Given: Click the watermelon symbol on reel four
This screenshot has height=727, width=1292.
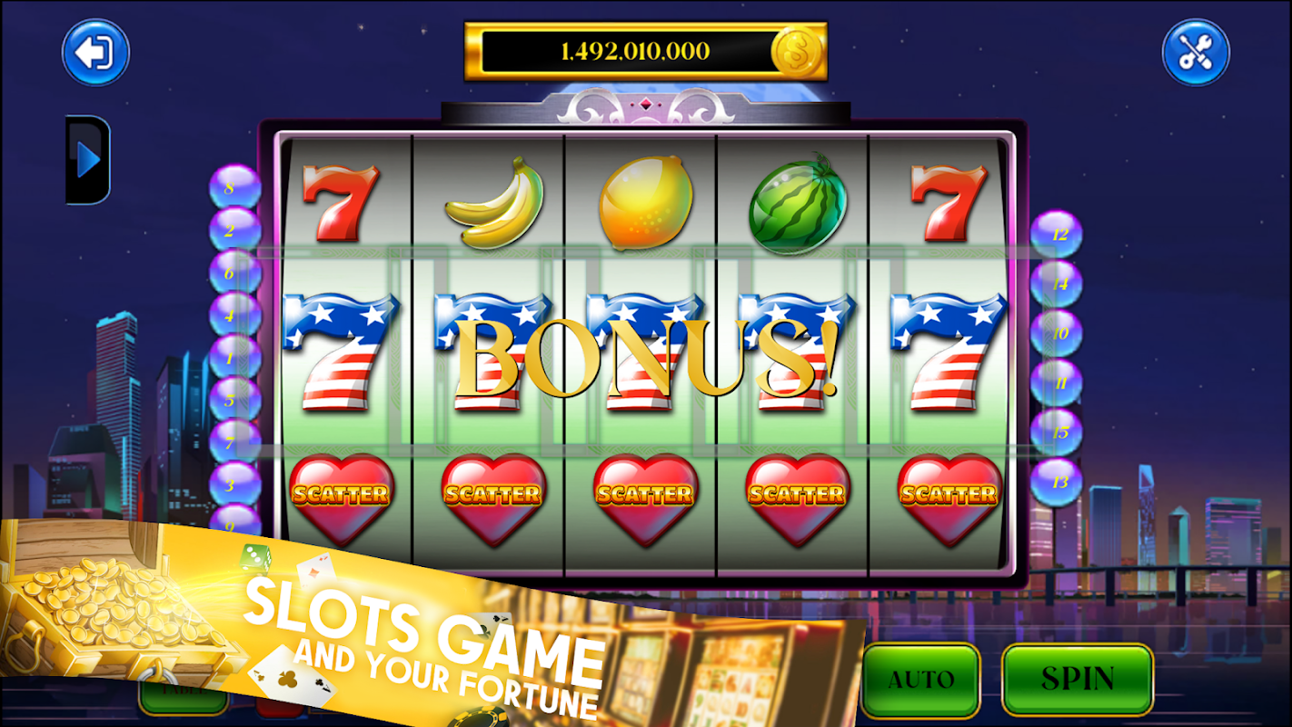Looking at the screenshot, I should 797,204.
